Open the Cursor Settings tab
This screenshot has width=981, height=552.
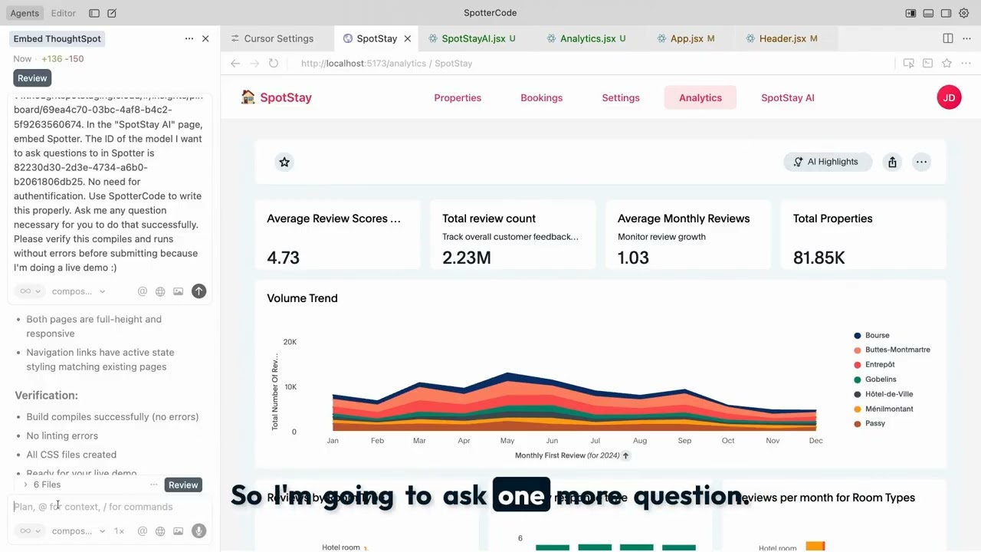pos(278,38)
